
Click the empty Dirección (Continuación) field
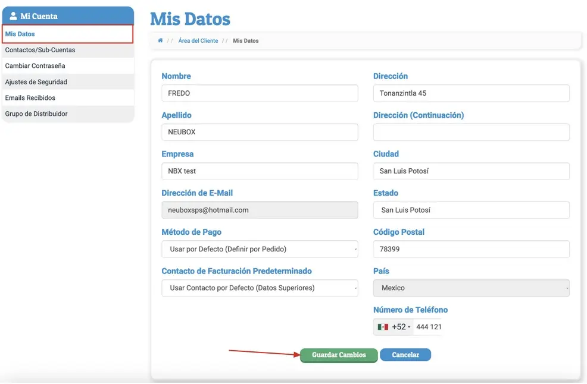coord(472,132)
